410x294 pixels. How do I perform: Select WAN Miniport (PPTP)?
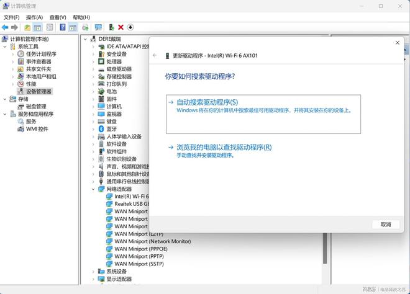pos(139,256)
